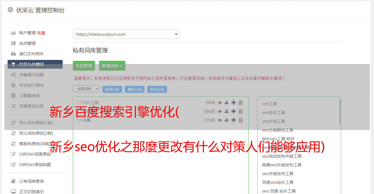Click the 新建分组 button
This screenshot has width=374, height=194.
coord(112,89)
